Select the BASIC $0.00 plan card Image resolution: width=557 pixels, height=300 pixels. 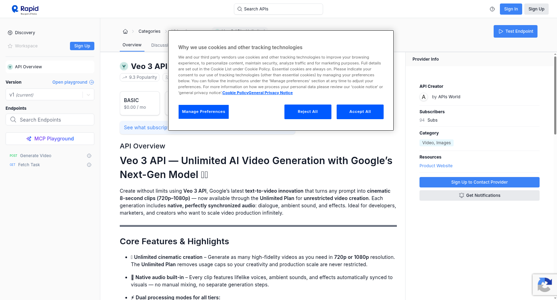coord(140,103)
